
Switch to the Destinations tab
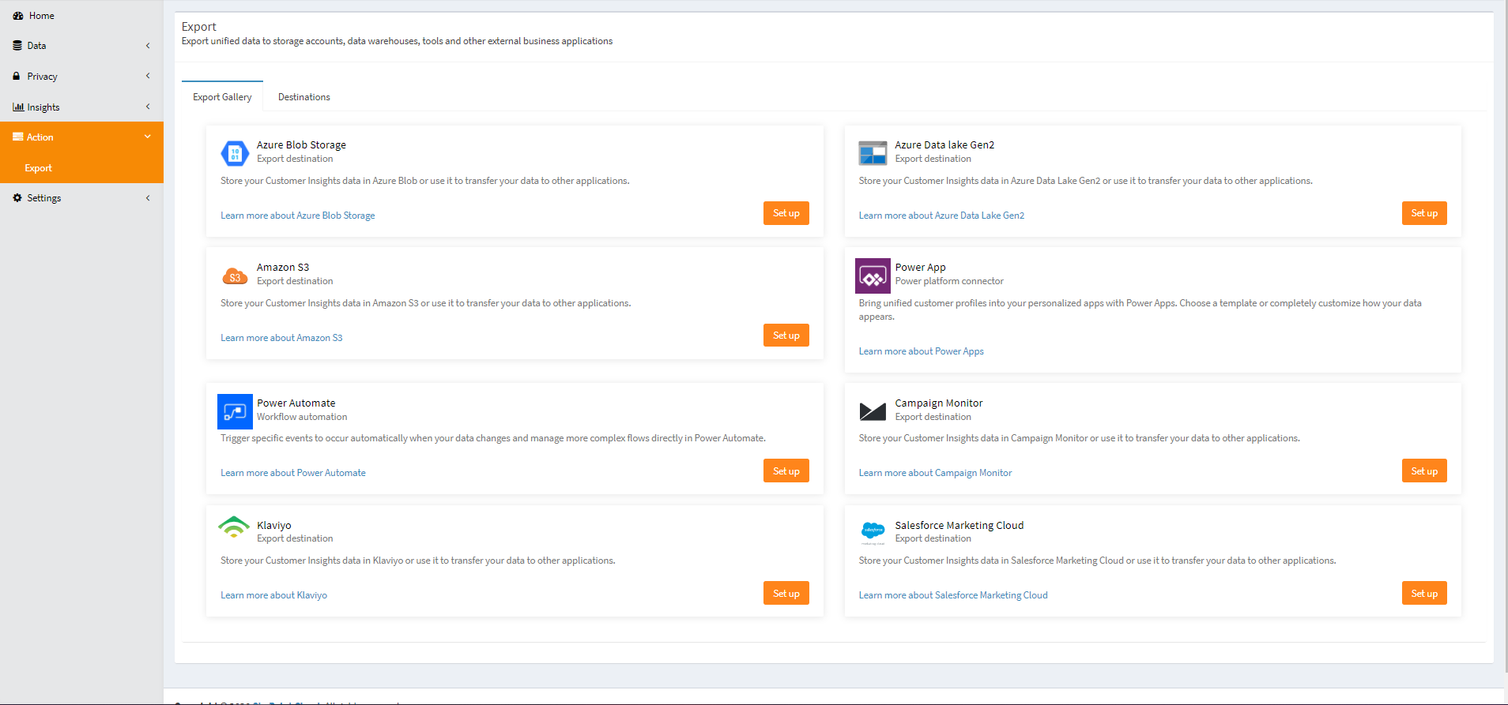(304, 97)
